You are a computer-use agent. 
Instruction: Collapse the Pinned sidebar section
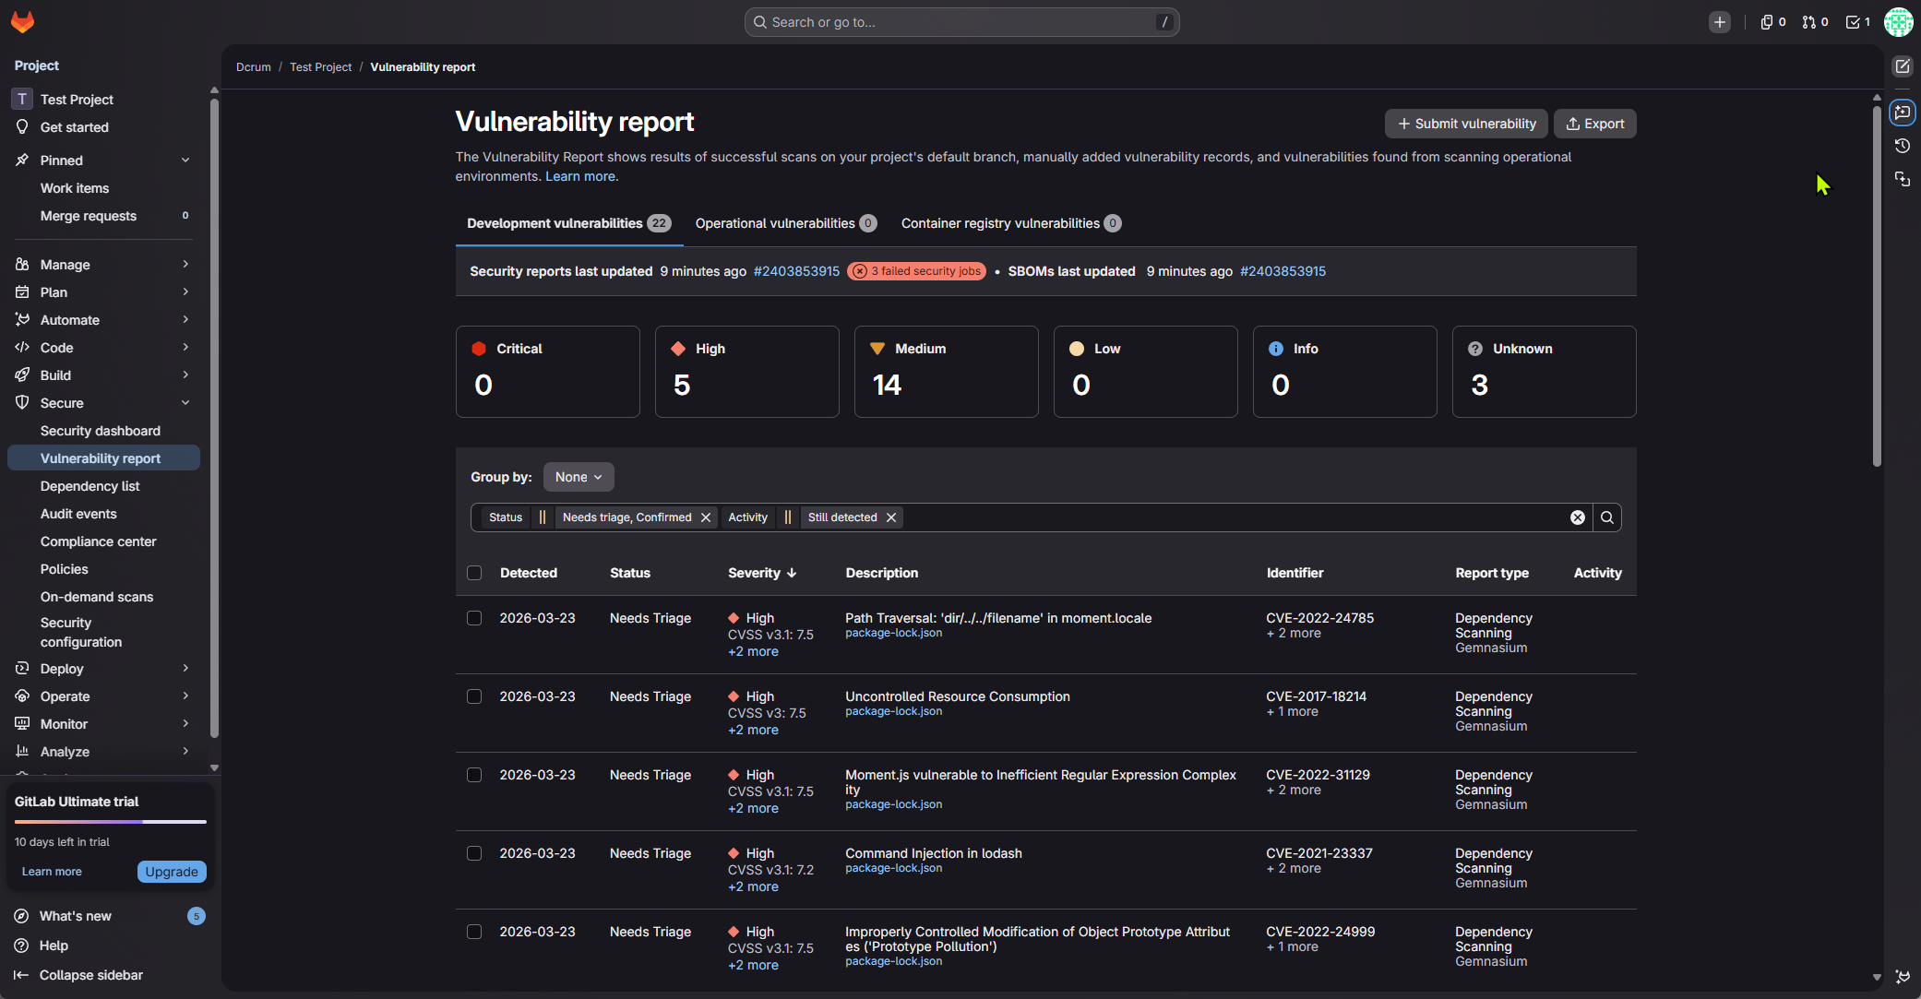pos(103,161)
